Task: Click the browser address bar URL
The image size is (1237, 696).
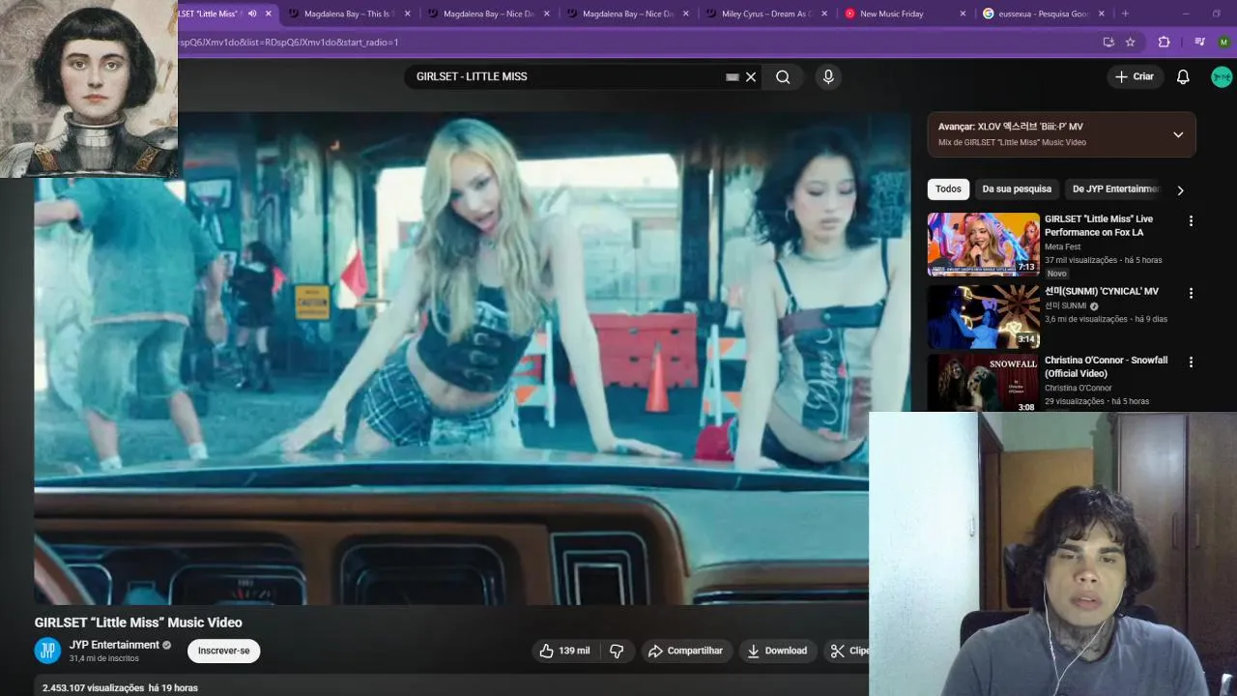Action: 288,43
